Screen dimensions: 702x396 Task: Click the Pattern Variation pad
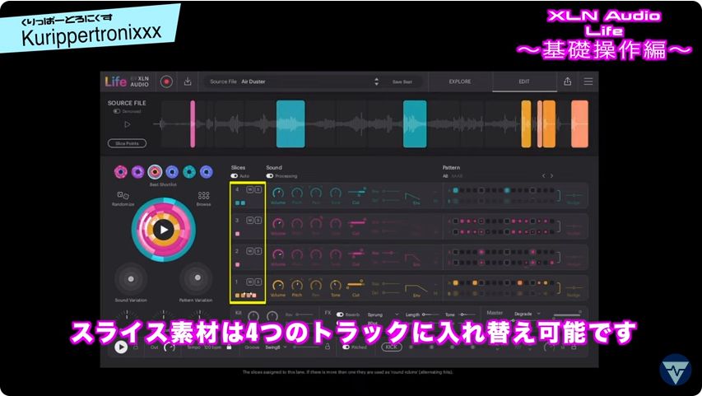(x=198, y=278)
